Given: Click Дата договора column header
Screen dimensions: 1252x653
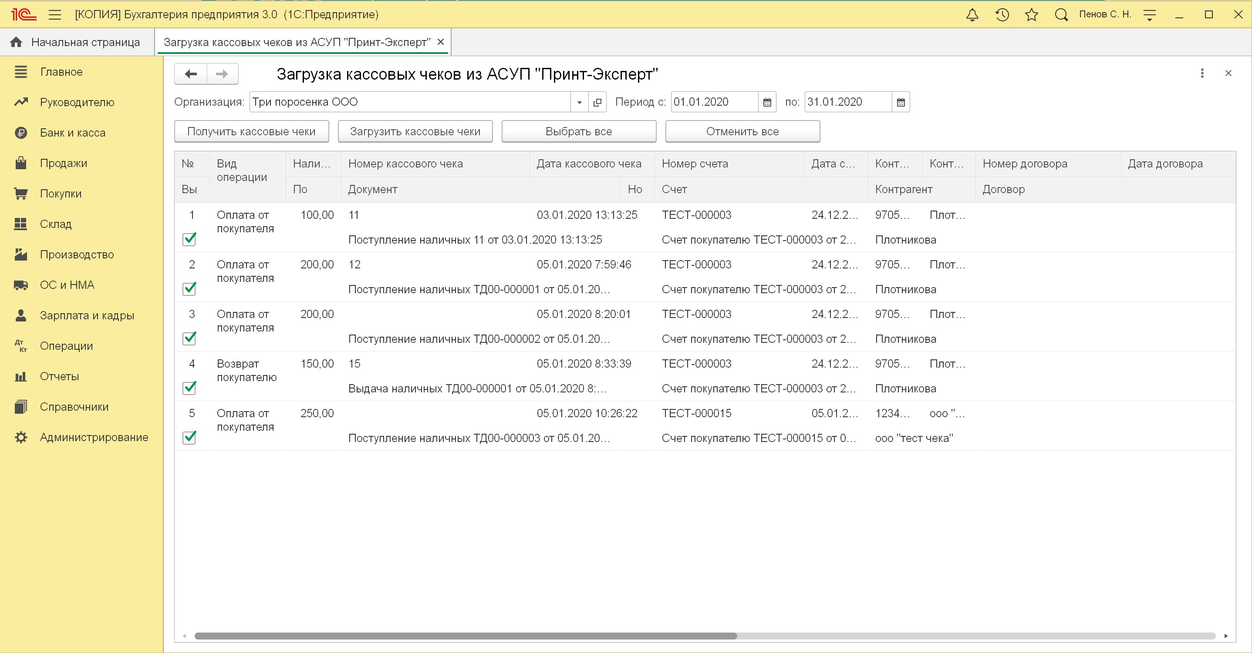Looking at the screenshot, I should [1178, 164].
